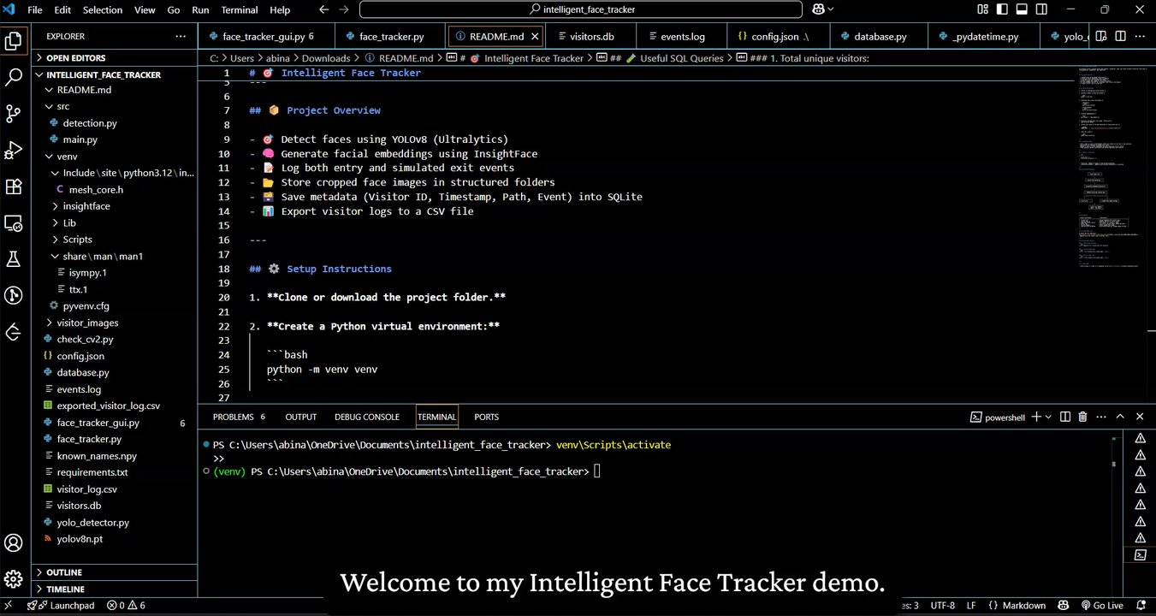Expand the insightface folder
Image resolution: width=1156 pixels, height=616 pixels.
click(x=114, y=206)
